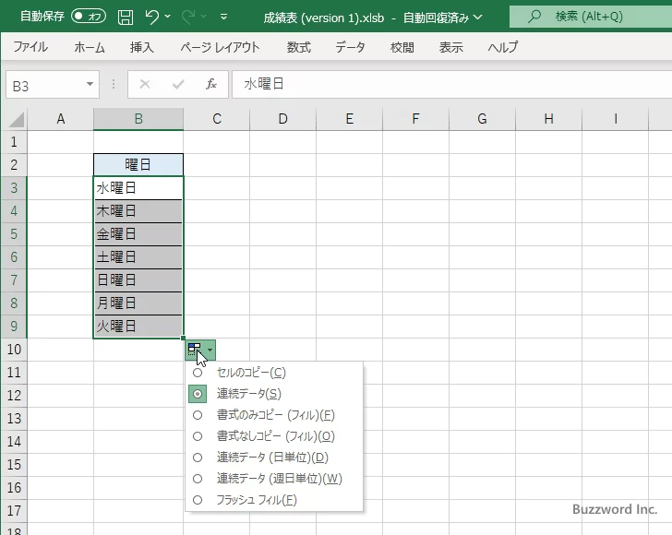Open the 挿入 ribbon tab

(x=142, y=47)
